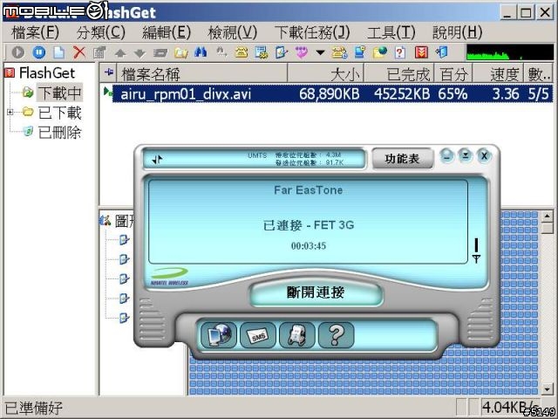Click the 百分 column header
Screen dimensions: 558x419
453,74
